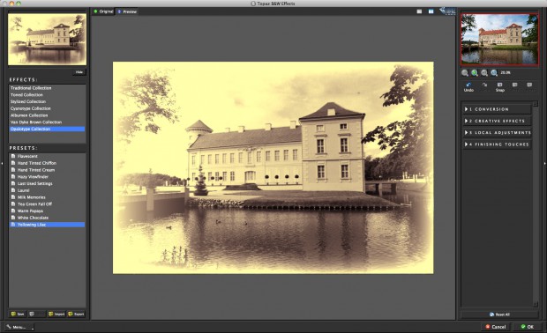
Task: Click the zoom percentage value field
Action: coord(506,73)
